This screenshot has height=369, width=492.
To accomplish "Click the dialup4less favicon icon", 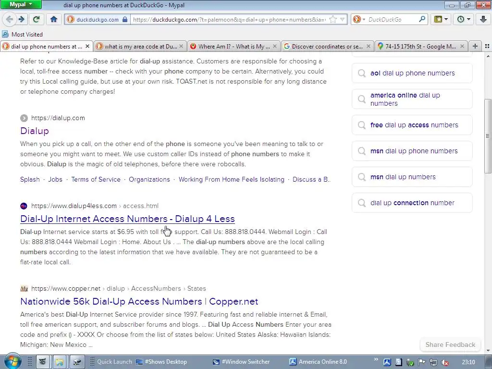I will pyautogui.click(x=24, y=206).
